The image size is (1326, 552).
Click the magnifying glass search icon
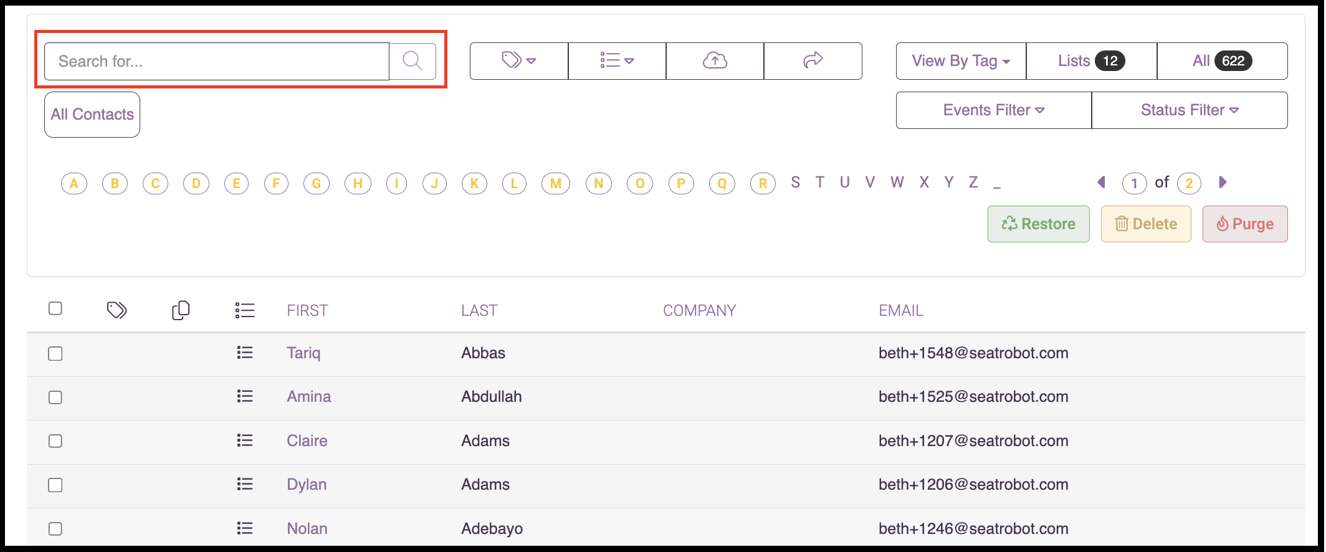(413, 61)
